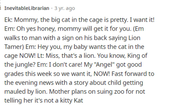
Task: Click the text "the jungle?"
Action: click(18, 65)
